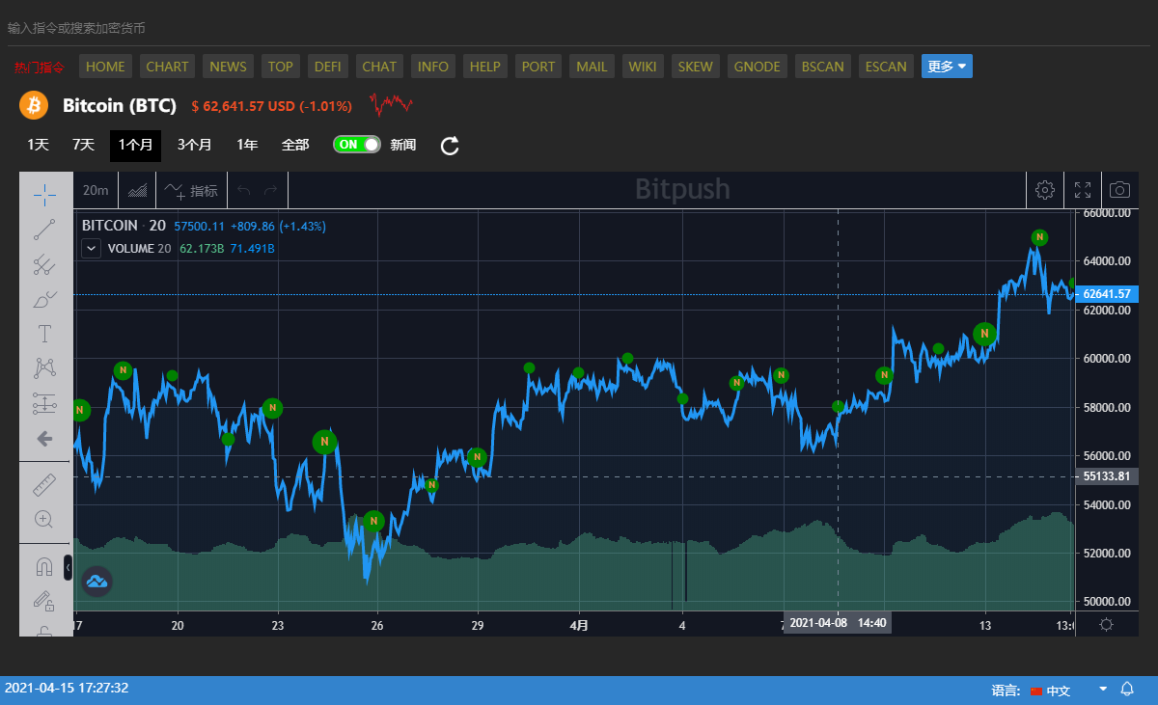Select the trend line drawing tool
Image resolution: width=1158 pixels, height=705 pixels.
click(44, 230)
